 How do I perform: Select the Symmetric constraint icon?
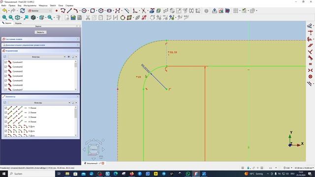311,70
